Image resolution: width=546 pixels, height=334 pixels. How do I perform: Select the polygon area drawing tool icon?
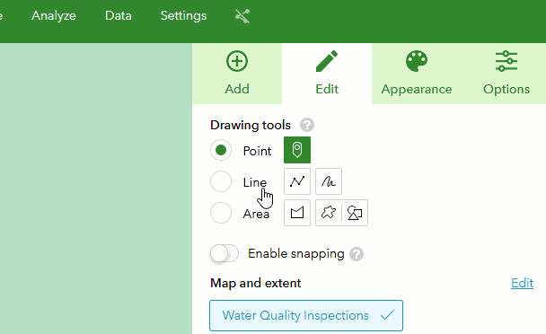point(297,213)
